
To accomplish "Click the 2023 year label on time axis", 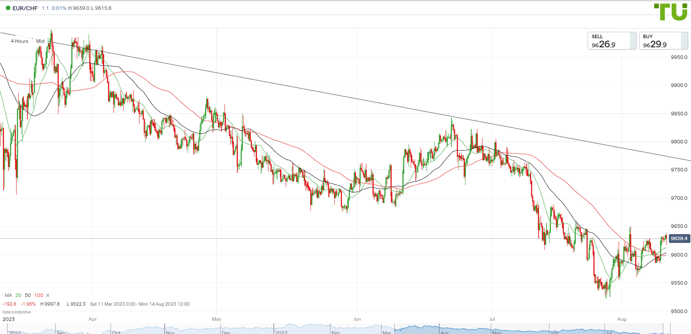I will [x=8, y=319].
